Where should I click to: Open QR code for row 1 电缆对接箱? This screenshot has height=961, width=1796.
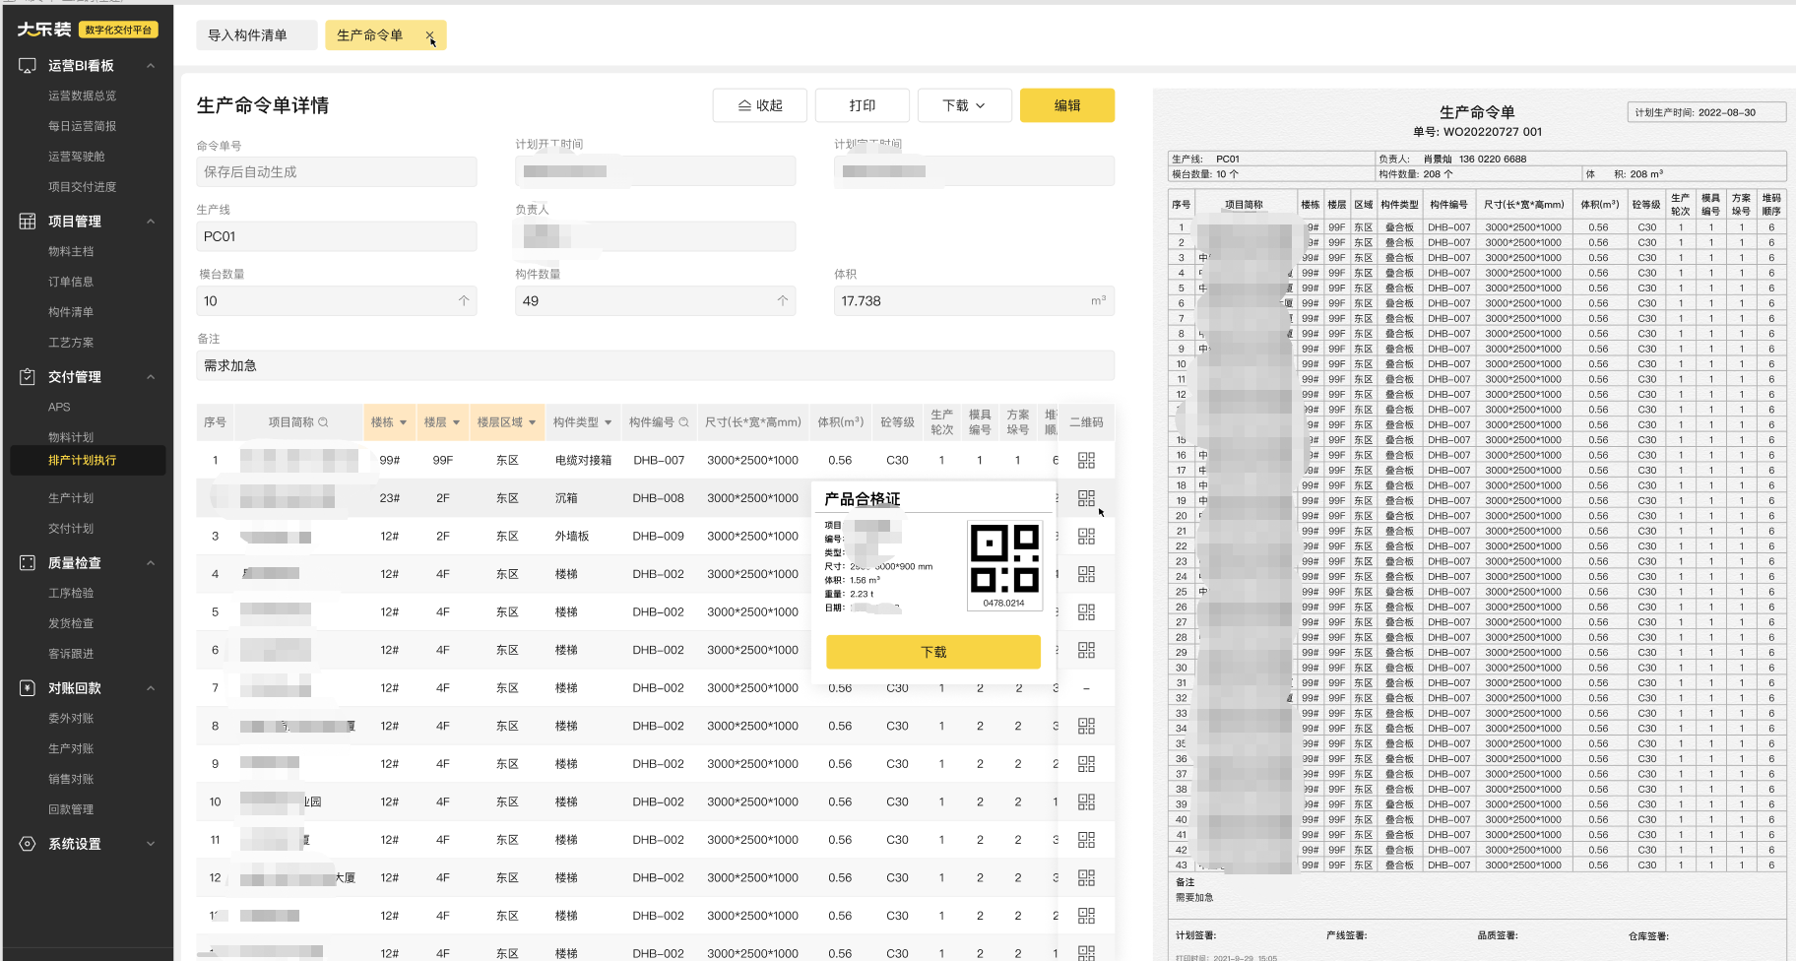click(x=1086, y=460)
